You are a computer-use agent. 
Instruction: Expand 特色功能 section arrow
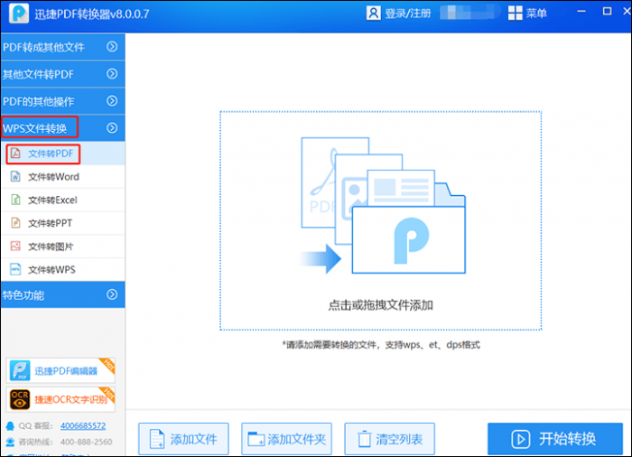(112, 294)
